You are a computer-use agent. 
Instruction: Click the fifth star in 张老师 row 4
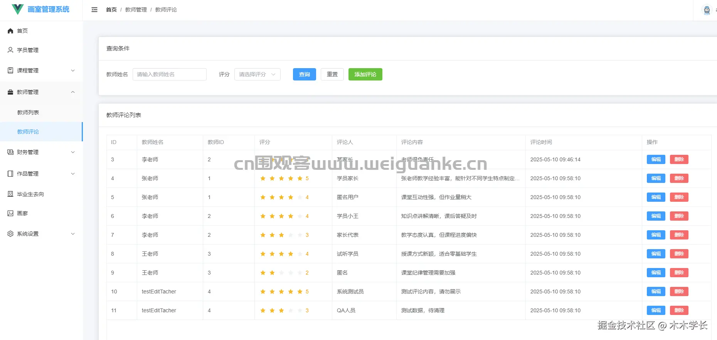(x=300, y=178)
